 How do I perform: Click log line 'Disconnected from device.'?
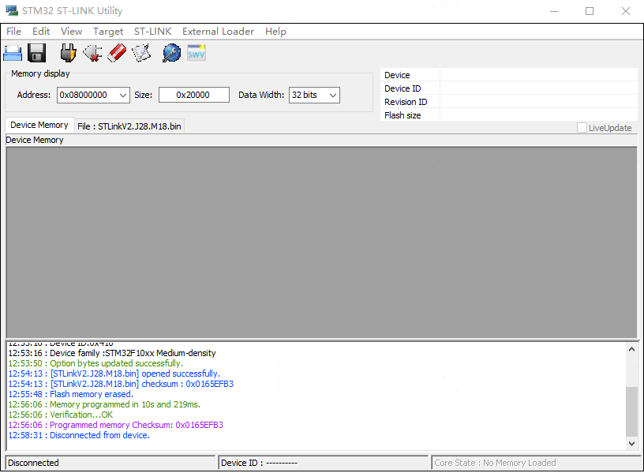(x=79, y=435)
